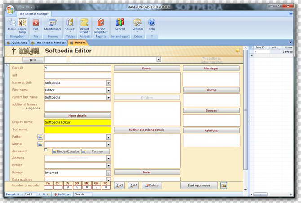301x203 pixels.
Task: Expand the Mother dropdown
Action: point(109,144)
